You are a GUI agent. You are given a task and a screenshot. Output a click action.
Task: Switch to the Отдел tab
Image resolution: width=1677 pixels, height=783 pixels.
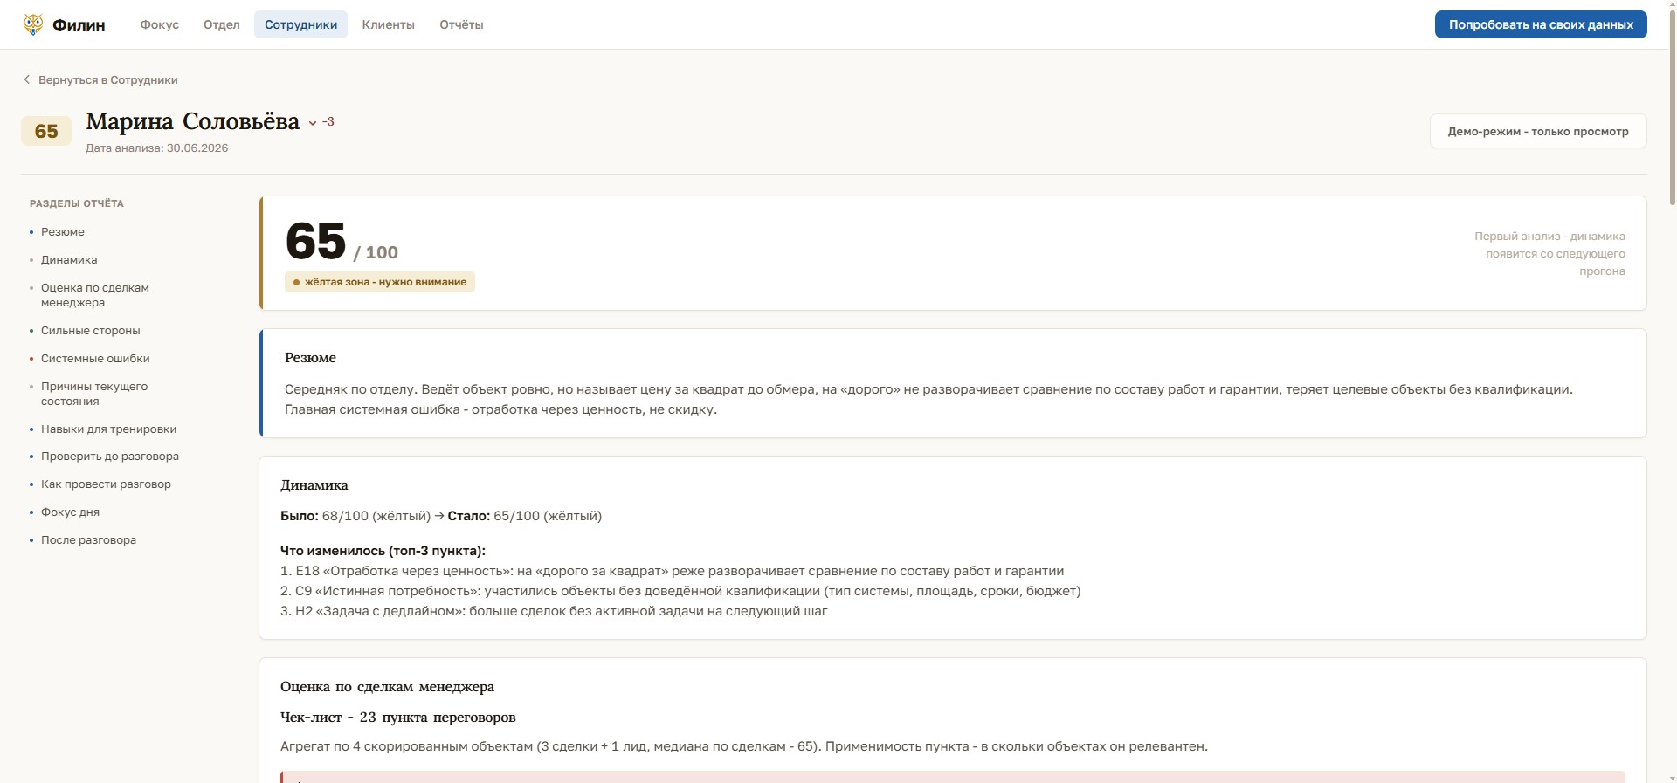click(222, 24)
